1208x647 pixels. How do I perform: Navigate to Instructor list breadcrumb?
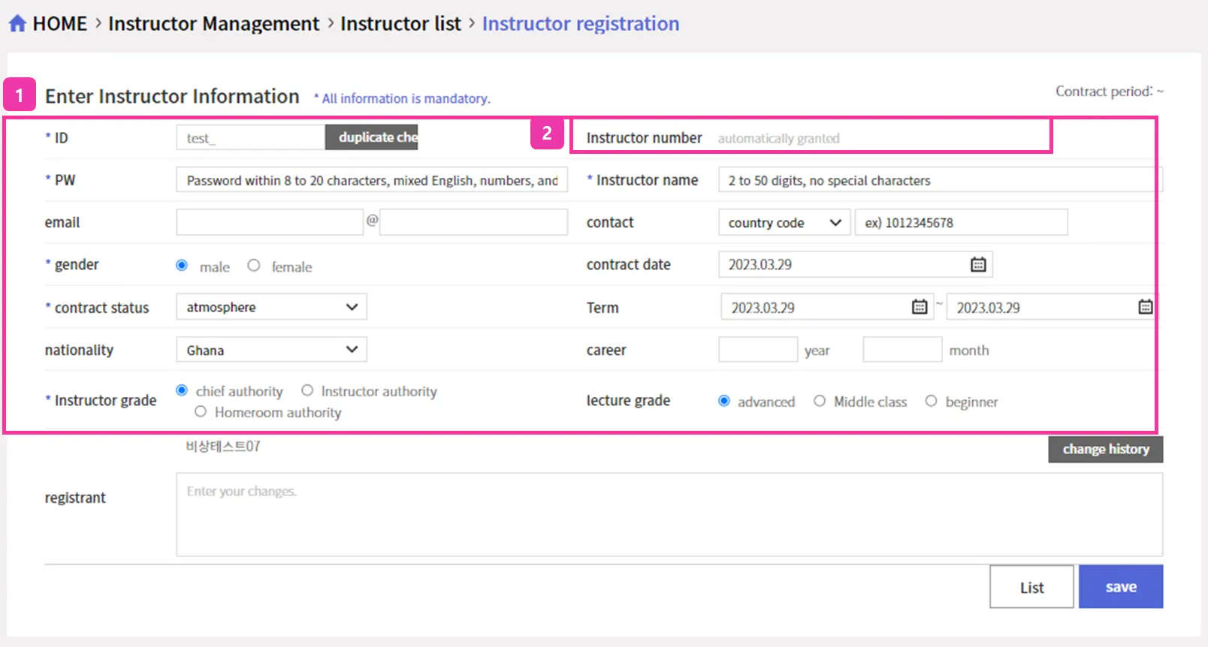pos(400,24)
